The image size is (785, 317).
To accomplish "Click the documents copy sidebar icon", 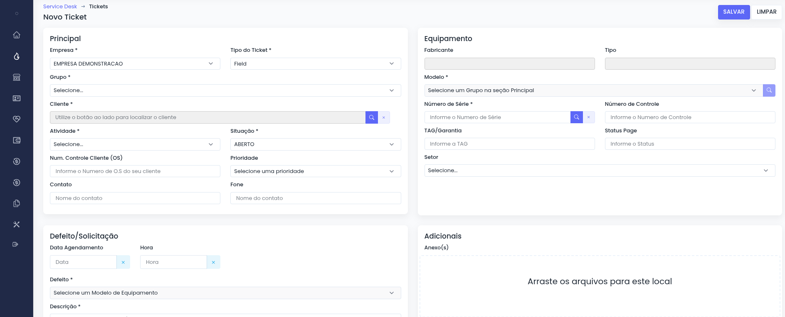I will click(x=17, y=203).
